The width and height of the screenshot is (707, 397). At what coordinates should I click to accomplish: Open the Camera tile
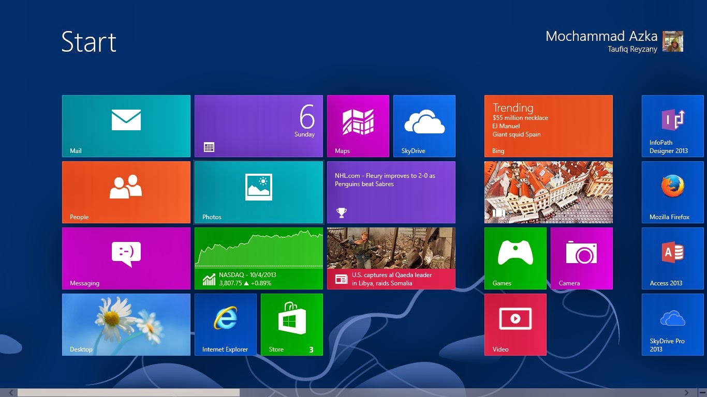[x=582, y=258]
